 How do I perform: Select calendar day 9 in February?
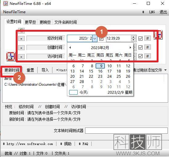(x=100, y=66)
